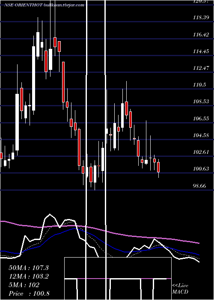
Task: Click the 110.5 price axis label
Action: click(x=199, y=85)
